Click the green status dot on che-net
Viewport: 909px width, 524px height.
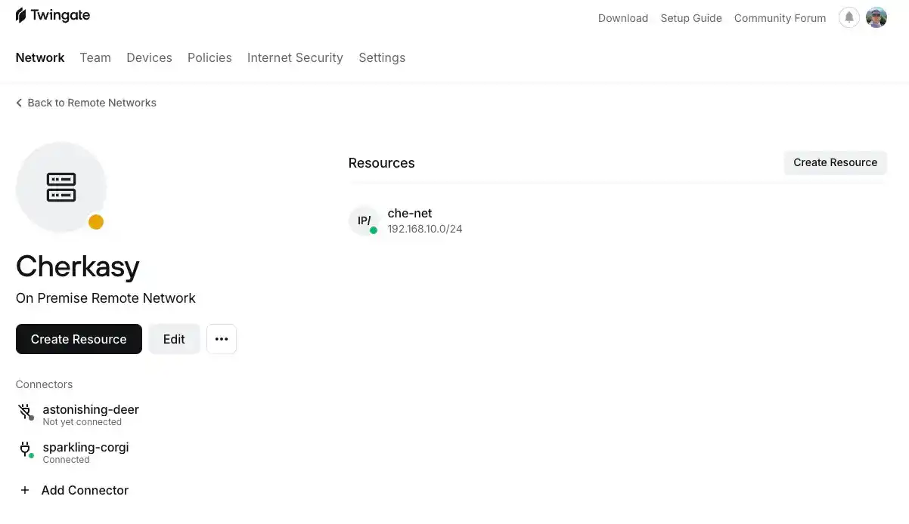[374, 230]
